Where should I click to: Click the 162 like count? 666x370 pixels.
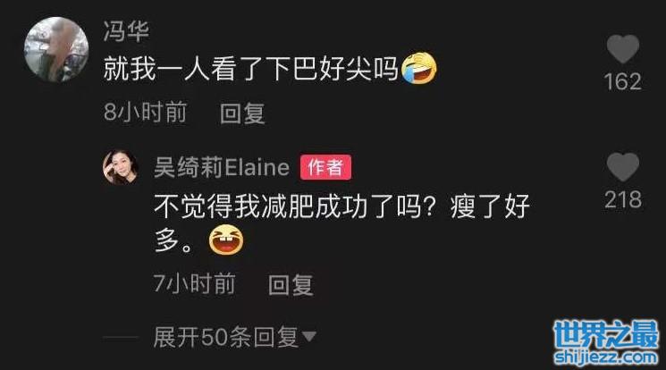click(x=623, y=81)
